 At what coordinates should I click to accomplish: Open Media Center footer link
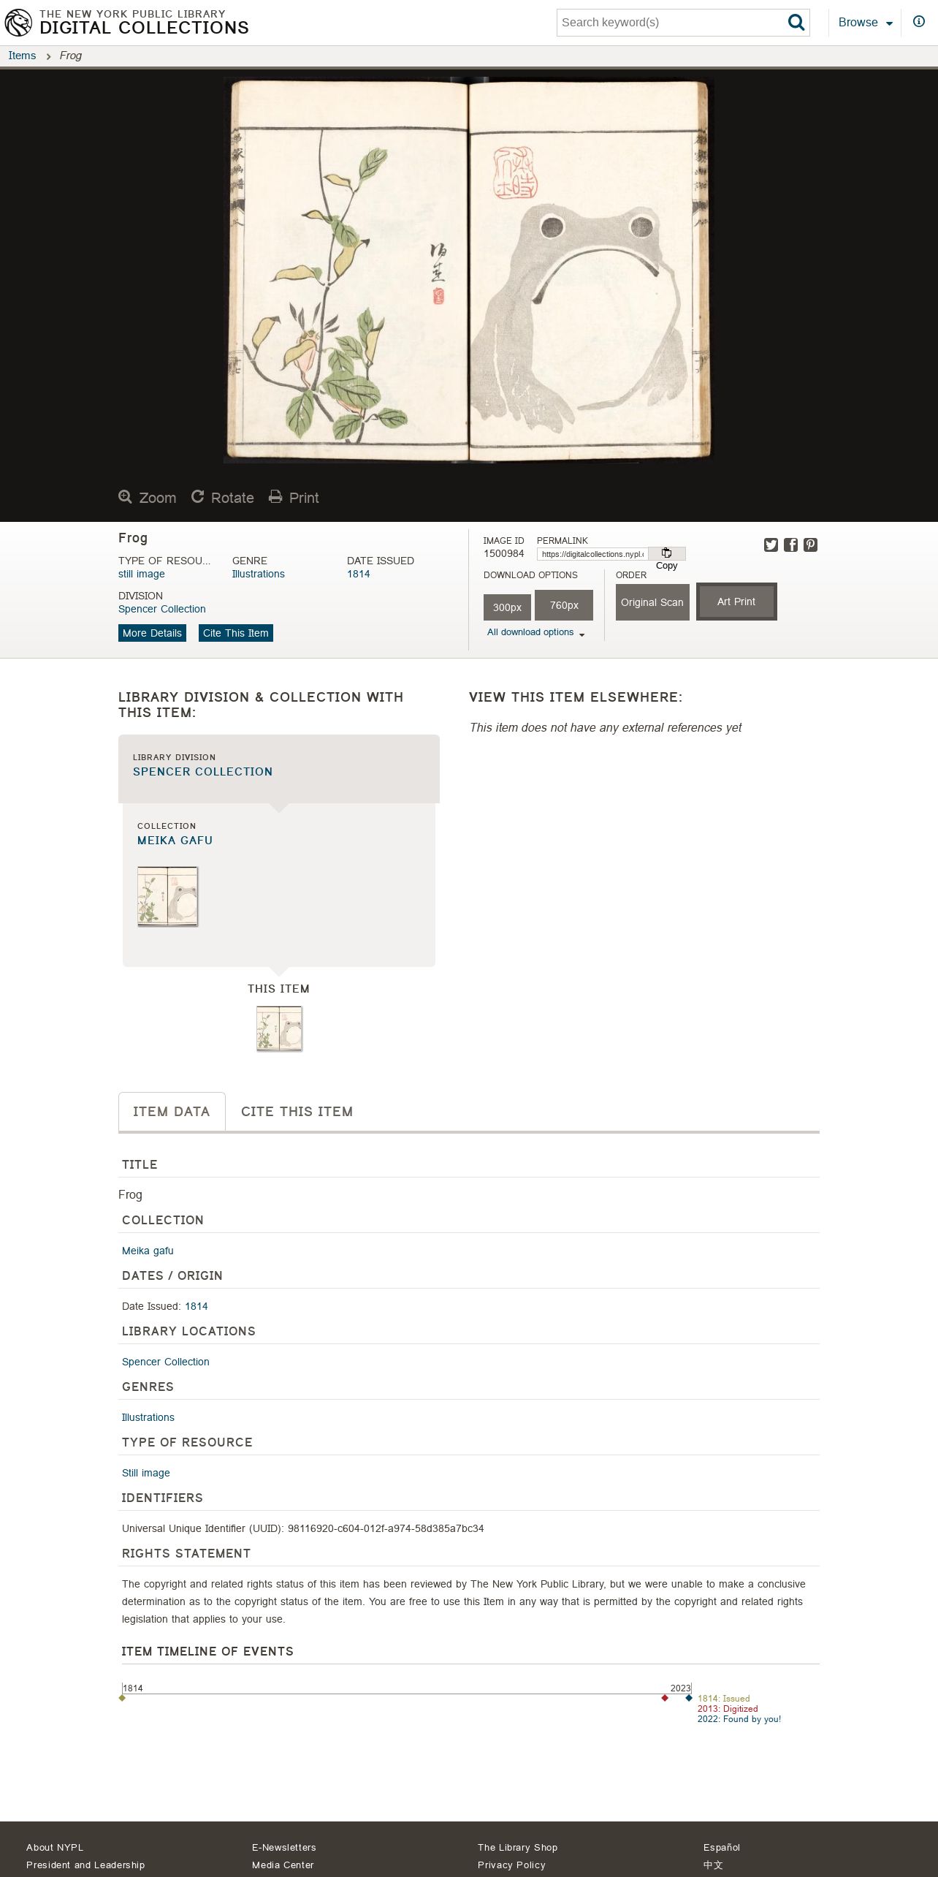(283, 1865)
